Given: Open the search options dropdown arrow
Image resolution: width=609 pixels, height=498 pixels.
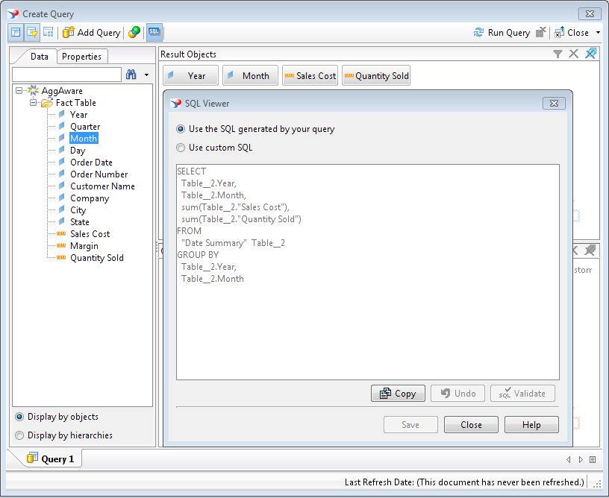Looking at the screenshot, I should [x=146, y=75].
